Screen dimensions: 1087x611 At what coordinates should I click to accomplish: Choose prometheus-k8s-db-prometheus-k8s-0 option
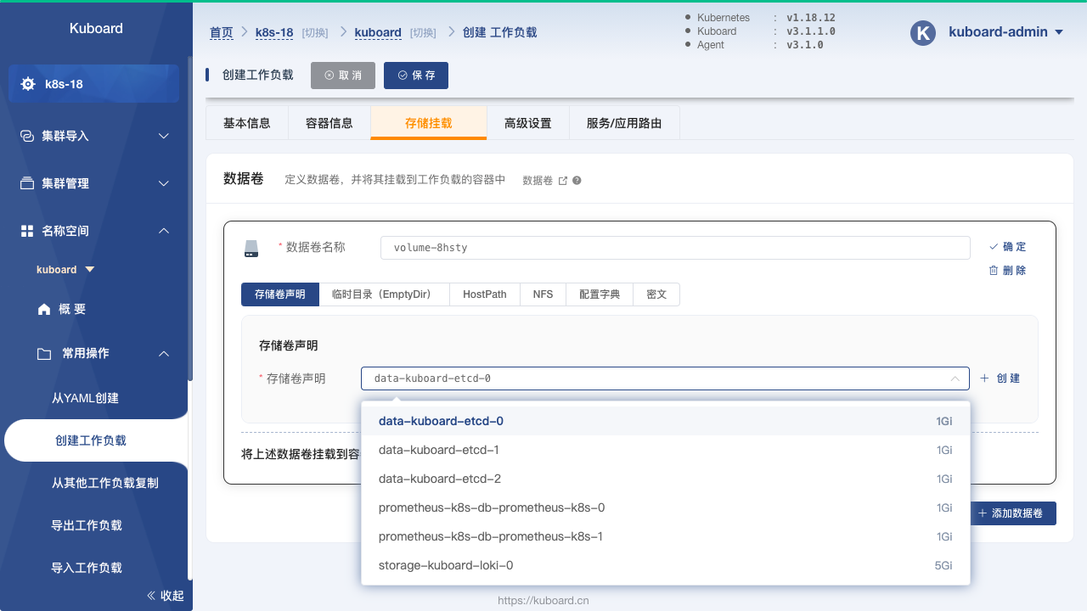pyautogui.click(x=666, y=507)
